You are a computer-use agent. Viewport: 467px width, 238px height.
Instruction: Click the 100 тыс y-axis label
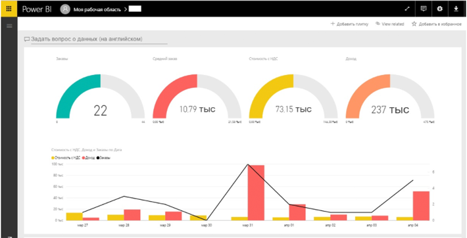click(57, 164)
